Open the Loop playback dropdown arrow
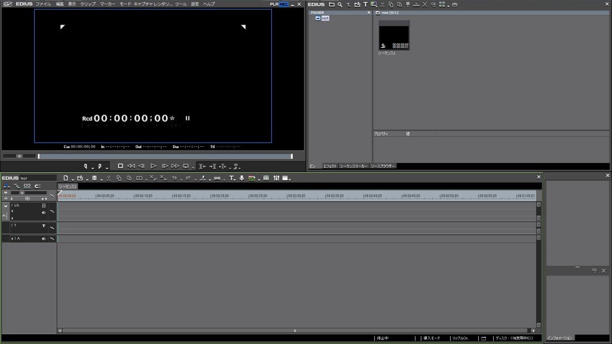 pos(193,168)
